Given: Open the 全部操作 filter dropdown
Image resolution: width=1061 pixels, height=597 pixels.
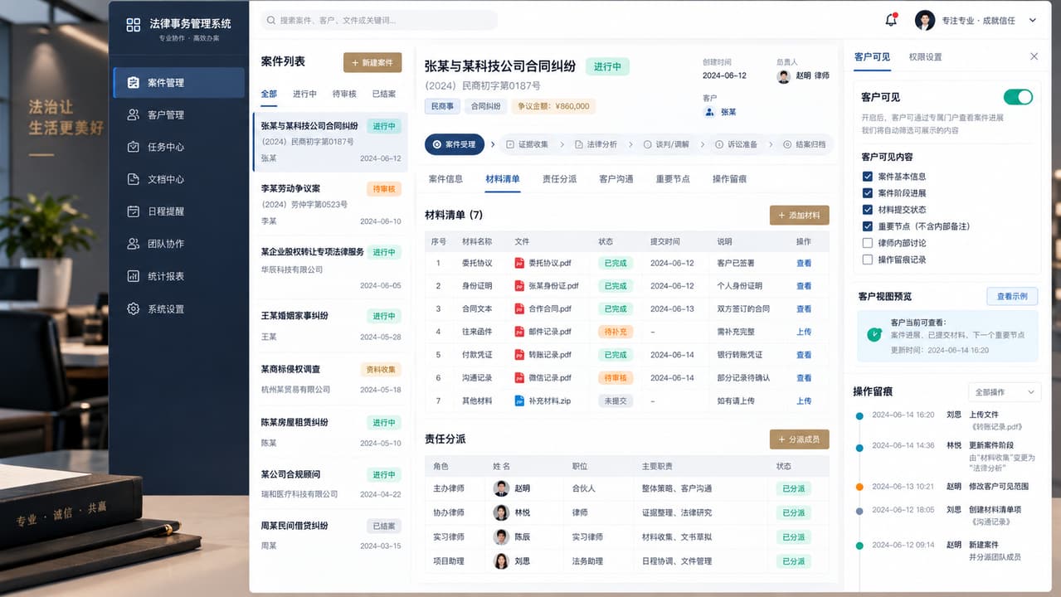Looking at the screenshot, I should click(1005, 392).
